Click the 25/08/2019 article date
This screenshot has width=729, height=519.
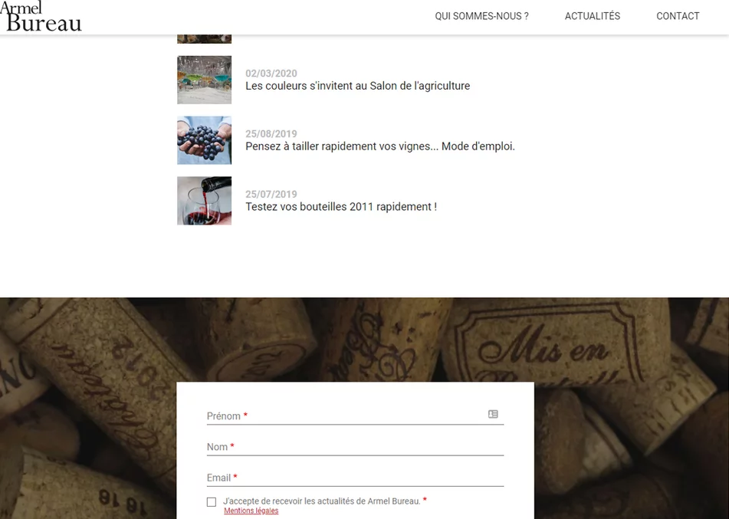pos(271,134)
